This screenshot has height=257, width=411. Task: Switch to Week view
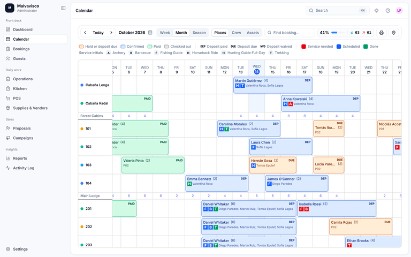165,33
